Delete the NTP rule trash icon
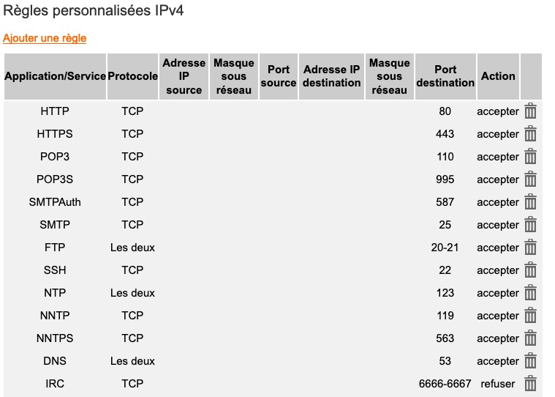The height and width of the screenshot is (397, 555). pyautogui.click(x=530, y=292)
